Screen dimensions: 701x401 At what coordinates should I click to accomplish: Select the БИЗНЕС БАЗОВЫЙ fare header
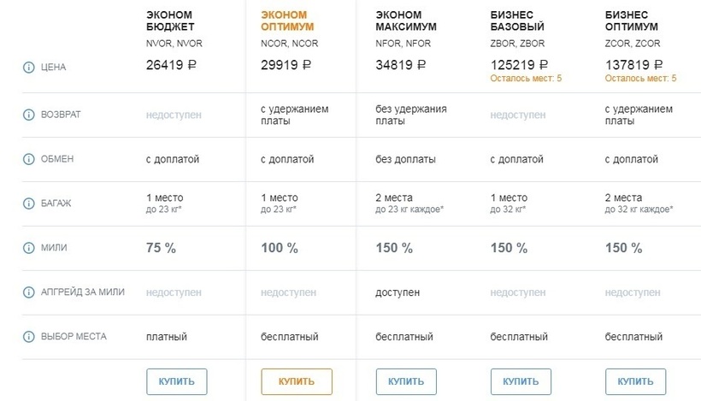point(518,21)
